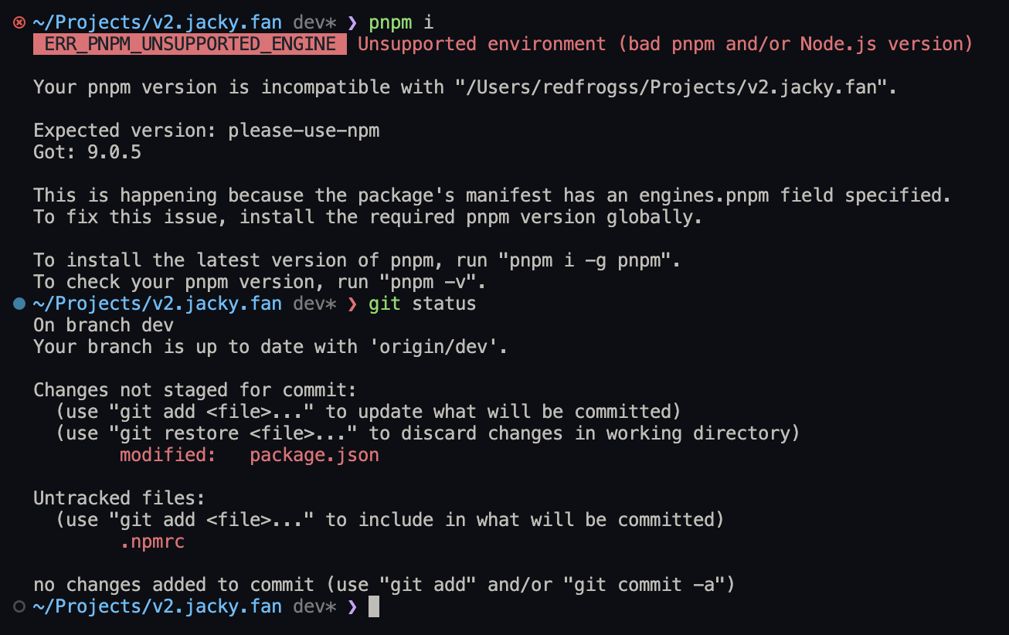Click the red error decoration beside the pnpm command
Image resolution: width=1009 pixels, height=635 pixels.
click(x=19, y=23)
